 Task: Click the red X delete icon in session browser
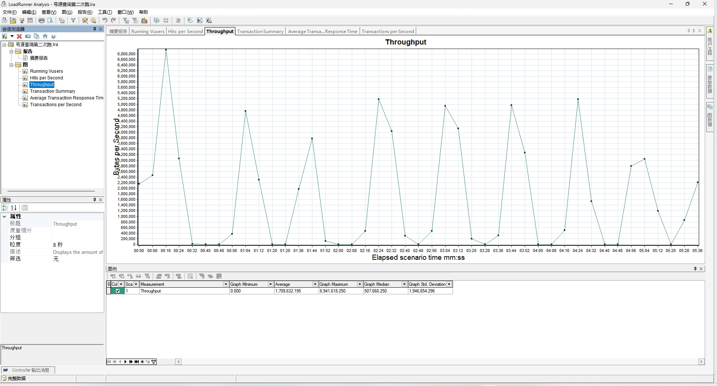point(19,36)
